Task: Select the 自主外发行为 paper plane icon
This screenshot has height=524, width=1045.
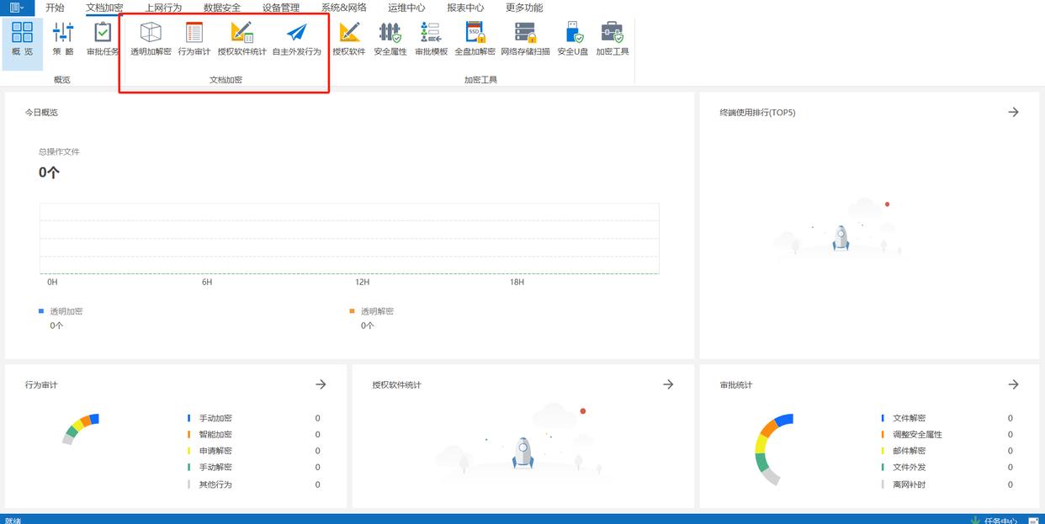Action: pos(296,39)
